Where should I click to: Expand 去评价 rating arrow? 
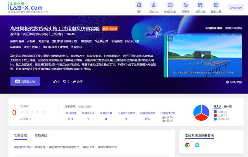(x=30, y=119)
